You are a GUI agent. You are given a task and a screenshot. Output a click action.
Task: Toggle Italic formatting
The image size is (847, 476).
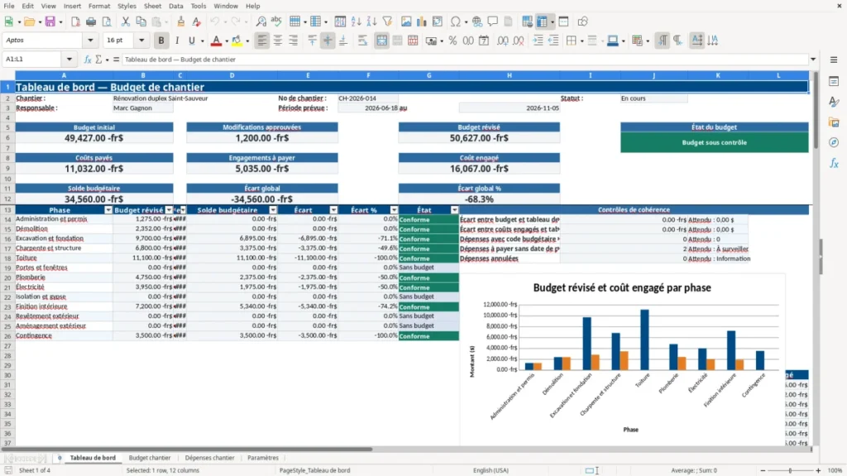(177, 40)
